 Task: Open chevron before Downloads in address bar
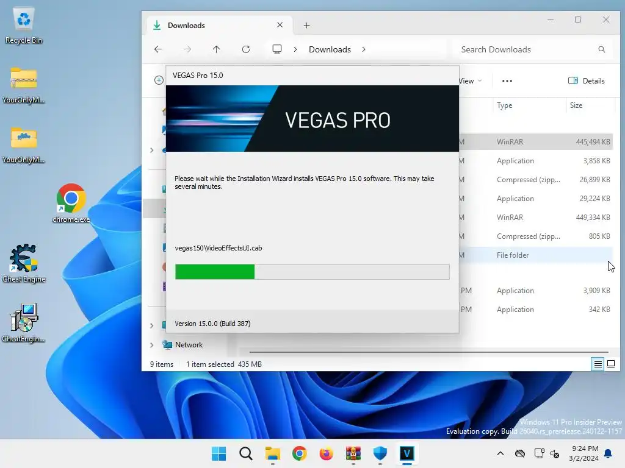[x=295, y=49]
